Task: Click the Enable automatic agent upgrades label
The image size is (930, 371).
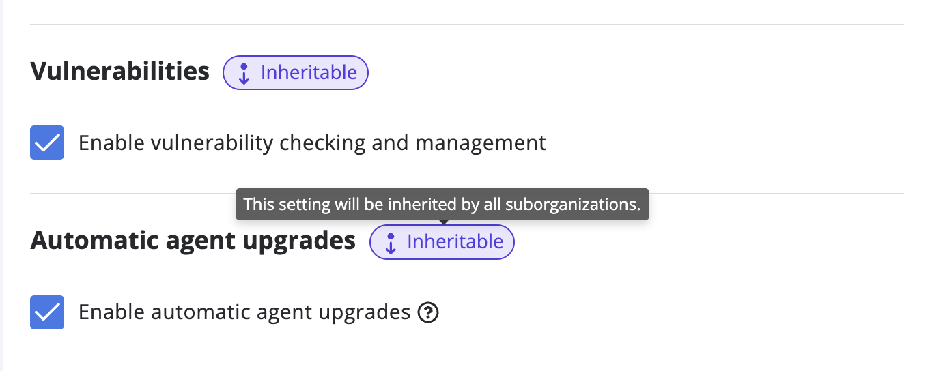Action: 244,312
